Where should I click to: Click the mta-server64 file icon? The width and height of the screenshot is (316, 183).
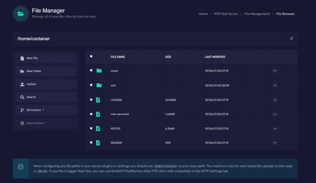pos(98,114)
